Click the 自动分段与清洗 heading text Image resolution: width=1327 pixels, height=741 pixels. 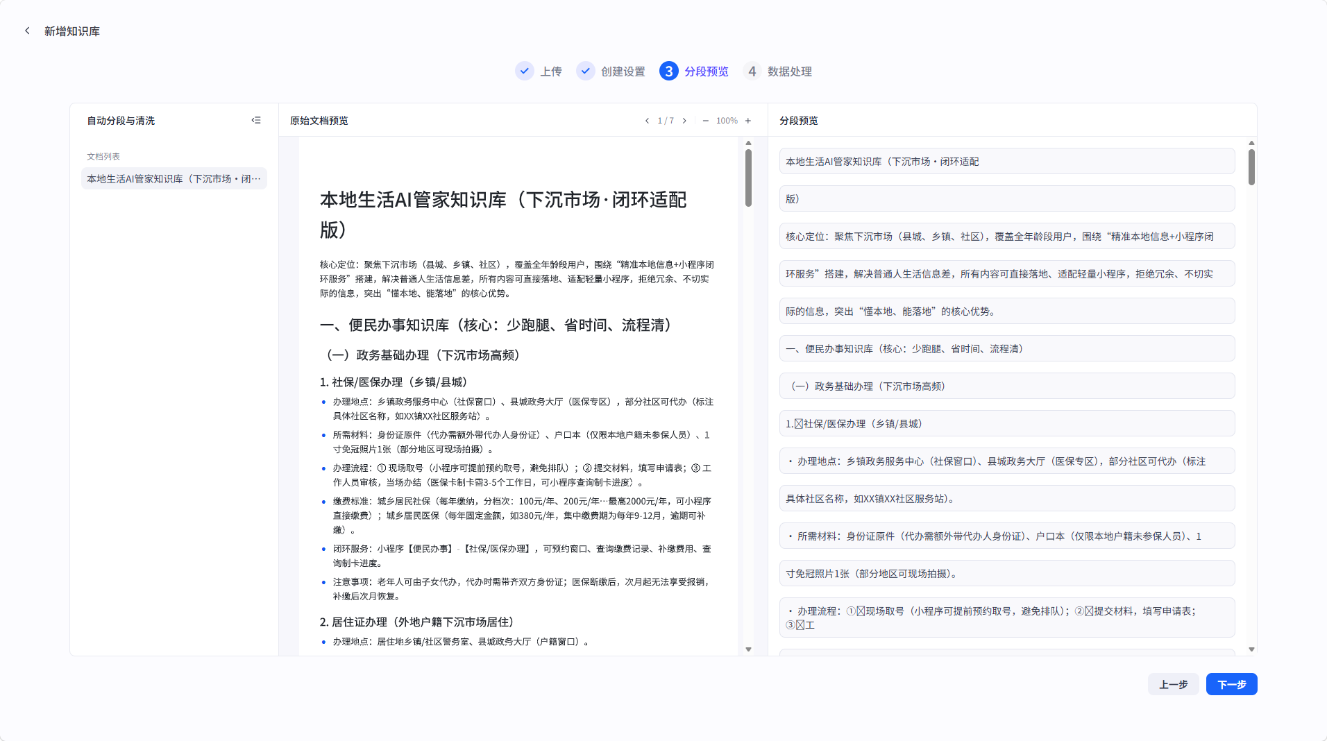coord(121,121)
